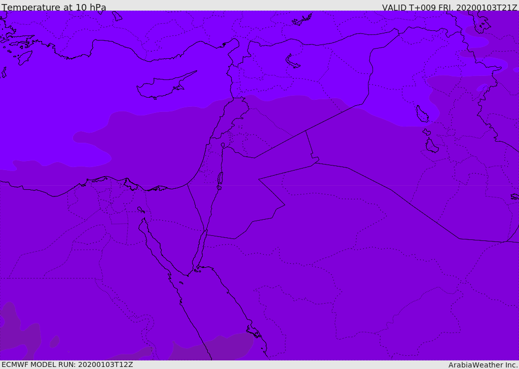Click the 'ArabiaWeather Inc' credit text
This screenshot has height=369, width=519.
pos(482,365)
